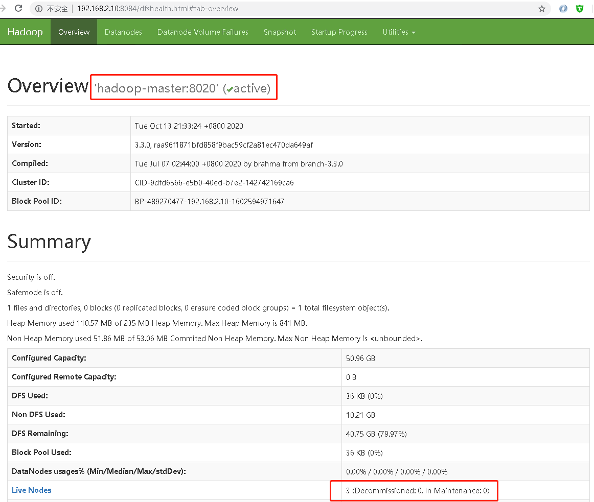Click the files and directories count line
The width and height of the screenshot is (594, 502).
point(198,308)
